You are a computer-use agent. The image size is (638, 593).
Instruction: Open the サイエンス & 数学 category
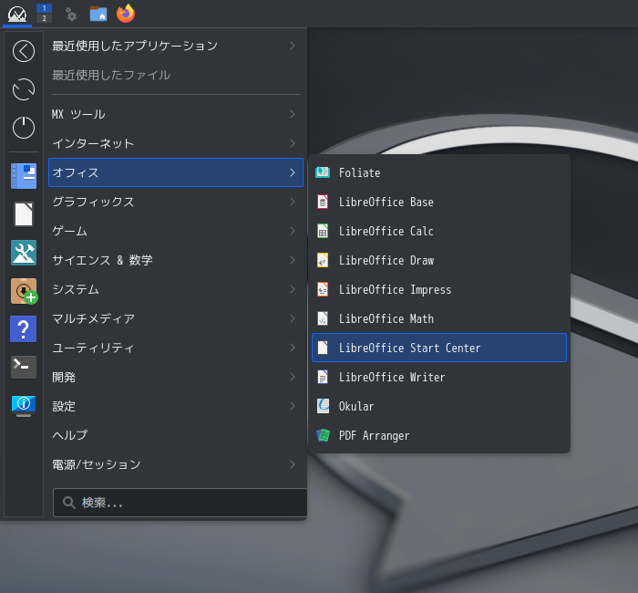[176, 260]
